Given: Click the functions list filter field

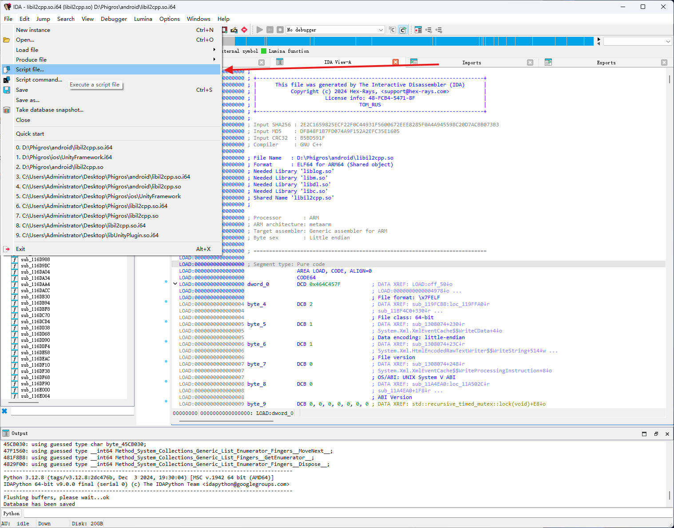Looking at the screenshot, I should coord(72,411).
